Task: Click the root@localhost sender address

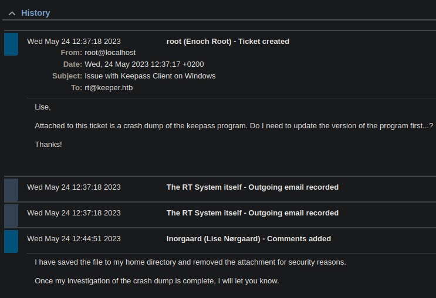Action: [110, 53]
